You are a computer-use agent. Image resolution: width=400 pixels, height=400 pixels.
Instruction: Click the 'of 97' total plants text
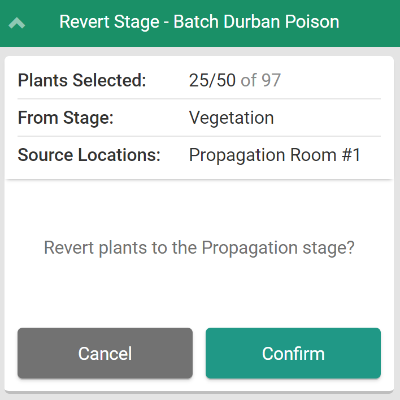pyautogui.click(x=260, y=80)
